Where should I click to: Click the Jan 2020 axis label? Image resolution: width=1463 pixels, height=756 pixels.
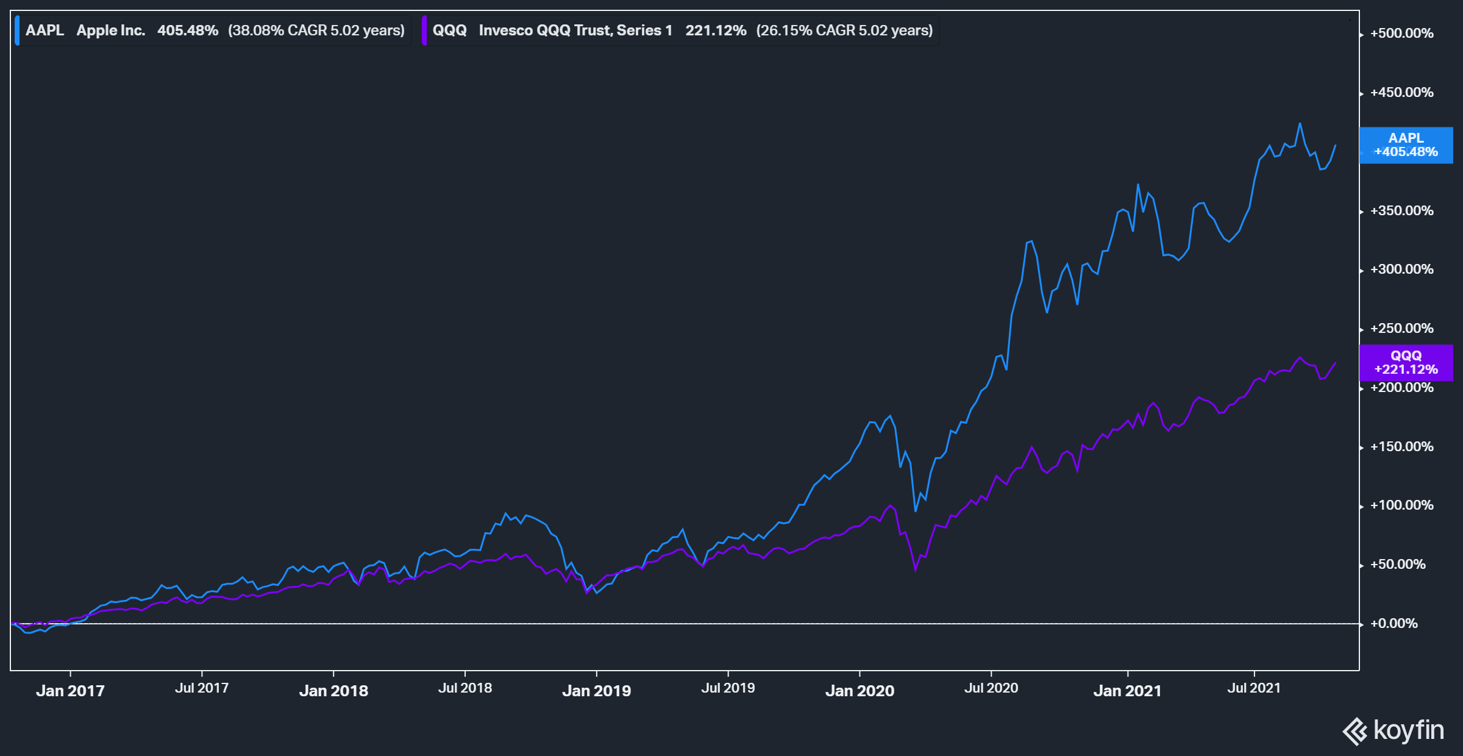(858, 691)
